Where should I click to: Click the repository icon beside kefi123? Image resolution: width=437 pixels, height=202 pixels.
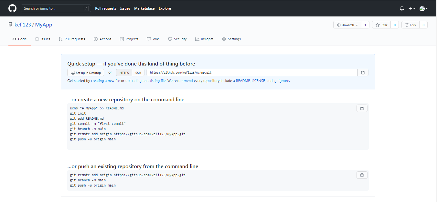coord(10,25)
